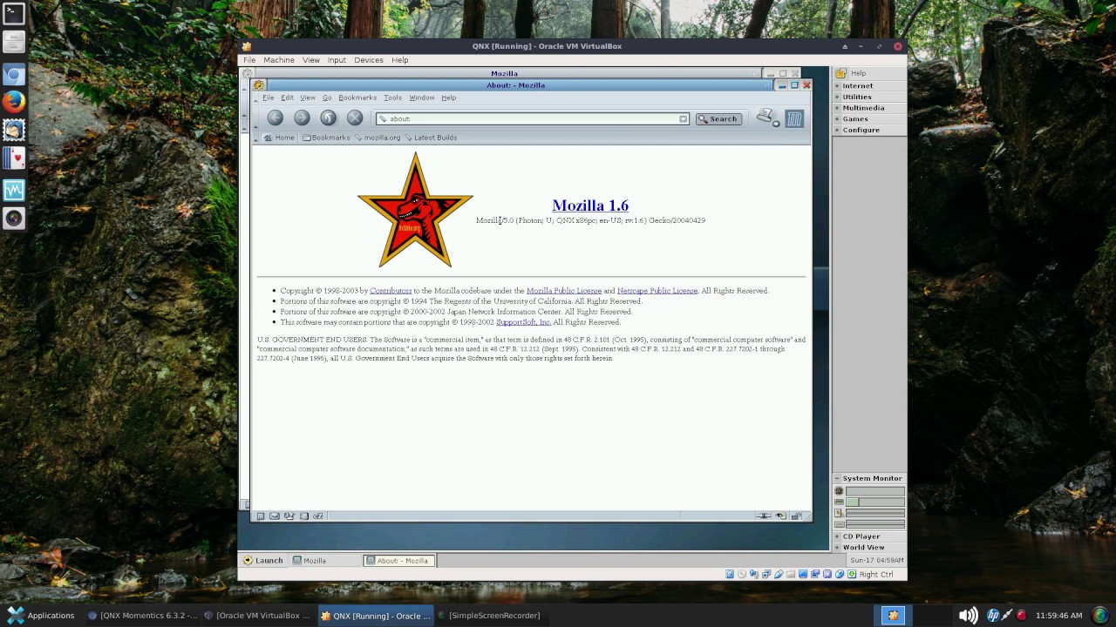Open file manager drawer icon in dock

(x=14, y=42)
